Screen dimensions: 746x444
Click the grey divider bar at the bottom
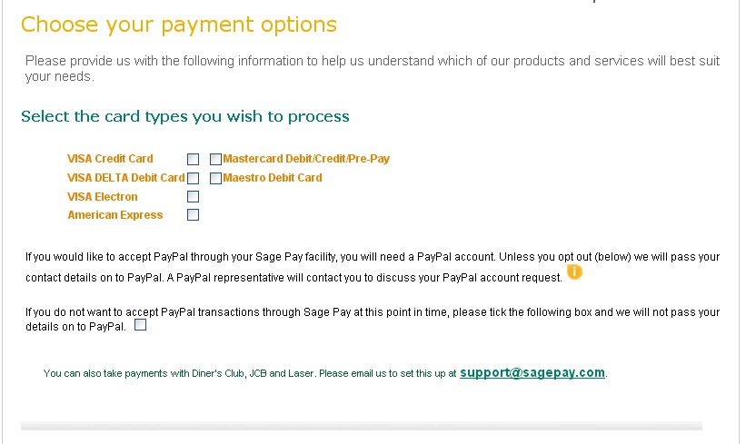pyautogui.click(x=362, y=426)
